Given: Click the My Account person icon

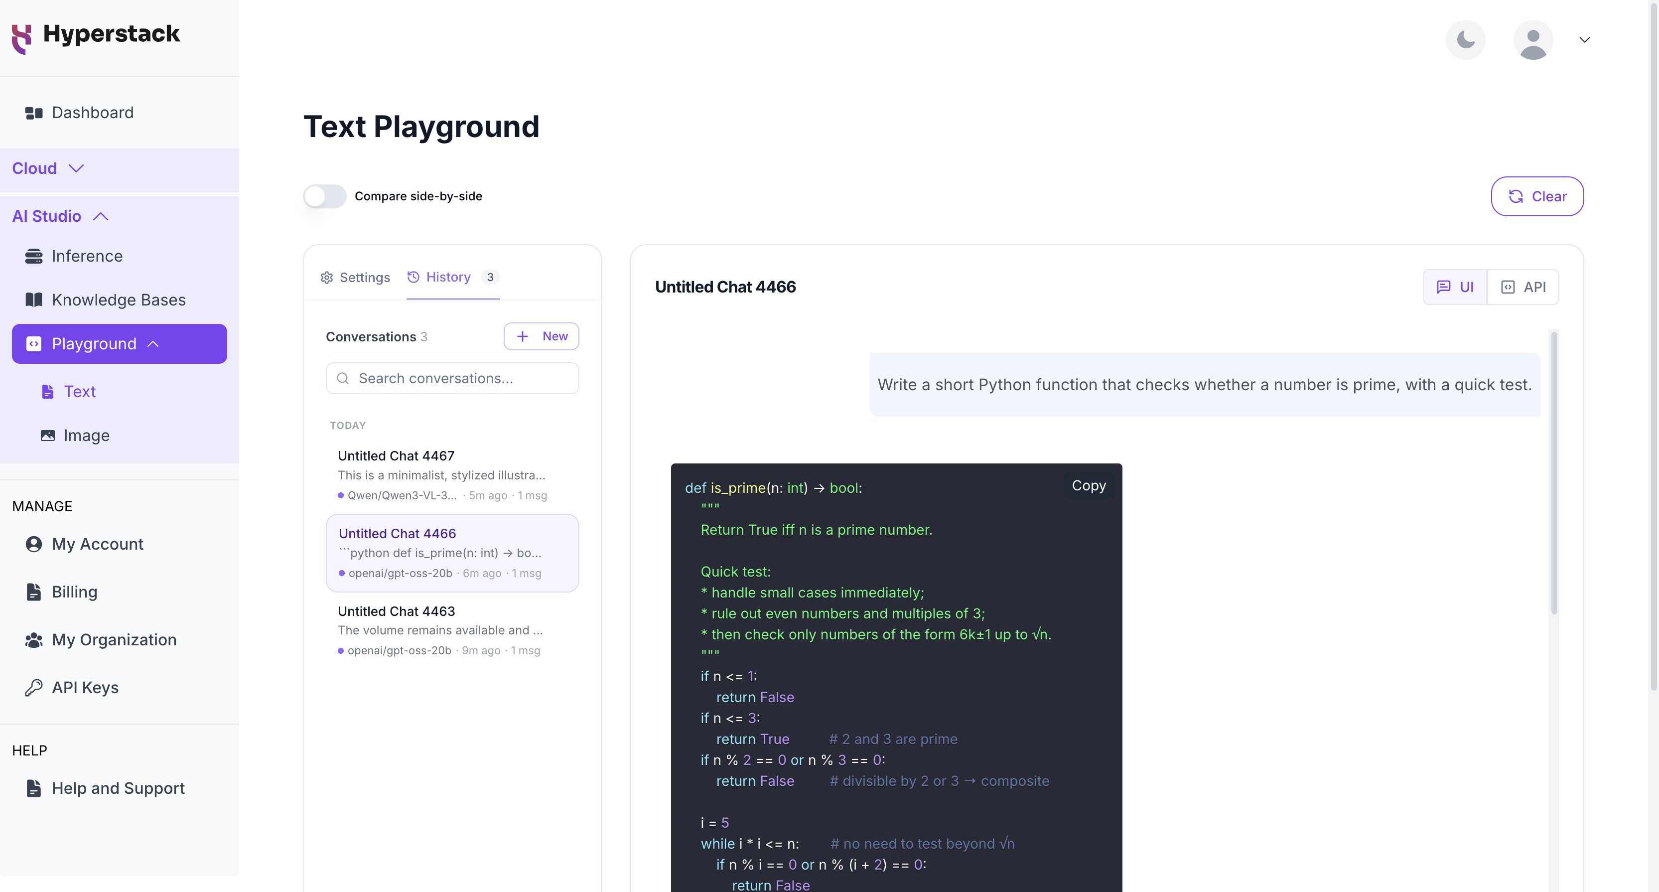Looking at the screenshot, I should [33, 544].
